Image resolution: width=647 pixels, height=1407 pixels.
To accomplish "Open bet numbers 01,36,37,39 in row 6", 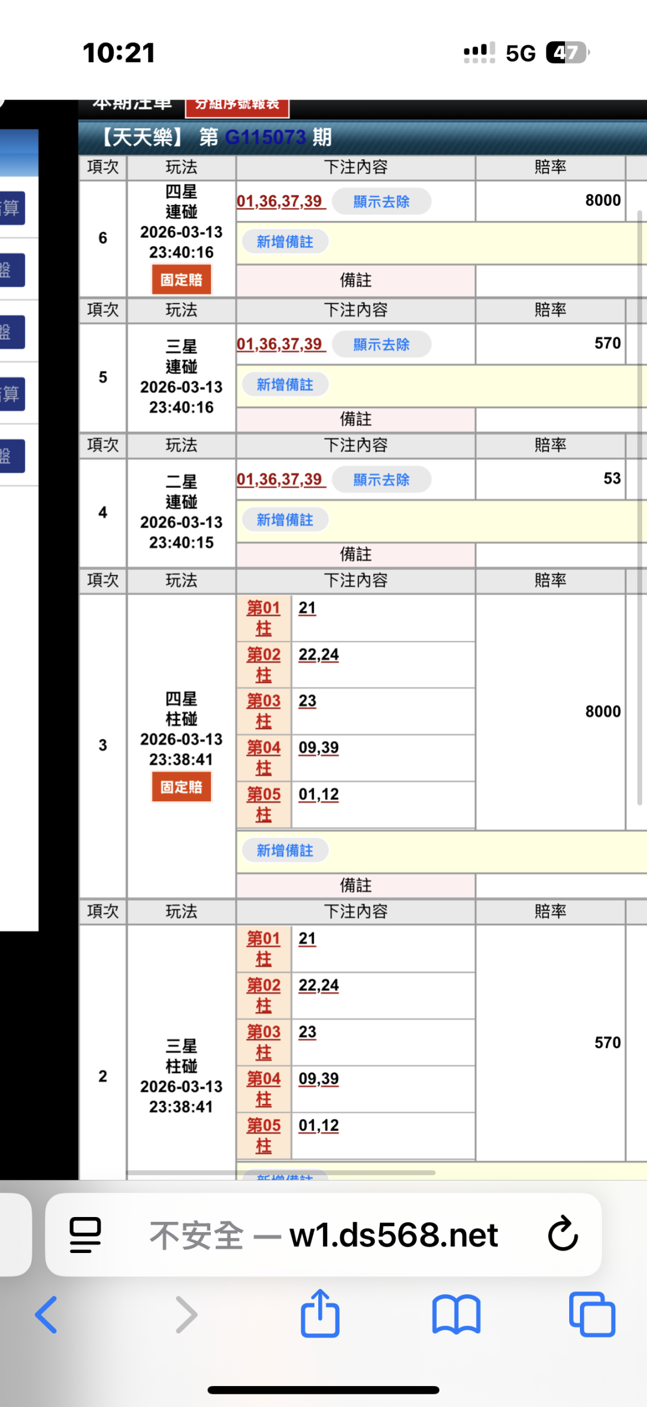I will 280,201.
